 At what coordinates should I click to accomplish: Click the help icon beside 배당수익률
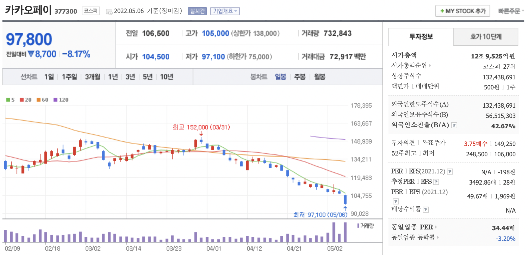426,210
